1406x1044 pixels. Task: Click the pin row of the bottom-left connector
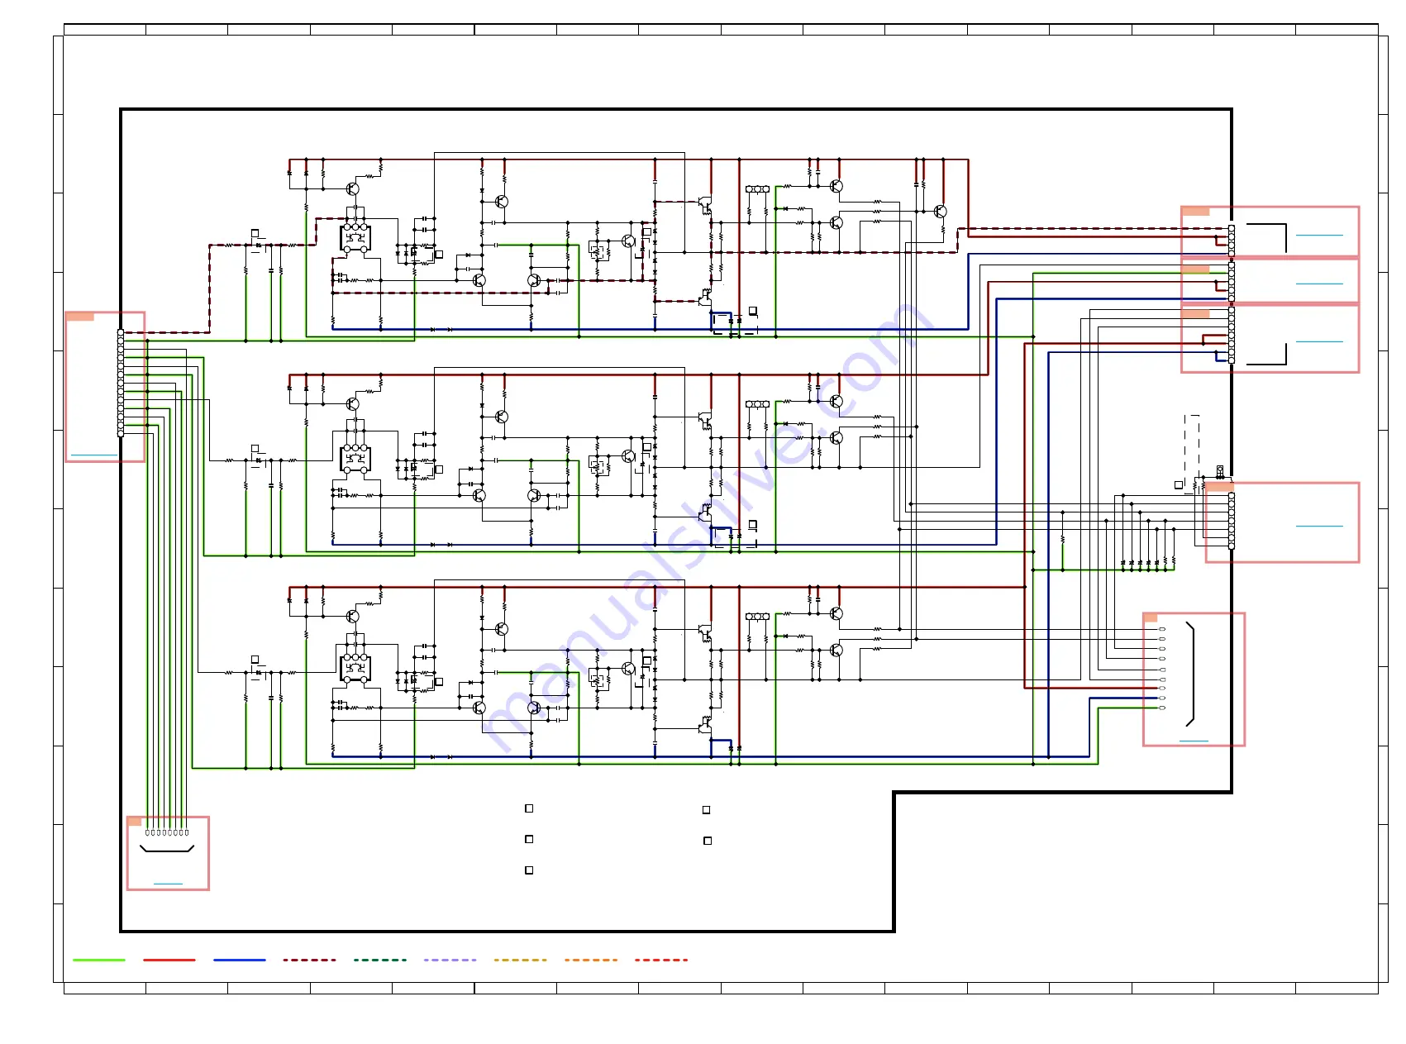click(167, 832)
